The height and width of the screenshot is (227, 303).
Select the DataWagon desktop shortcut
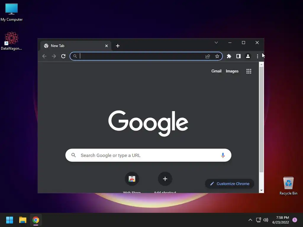12,41
